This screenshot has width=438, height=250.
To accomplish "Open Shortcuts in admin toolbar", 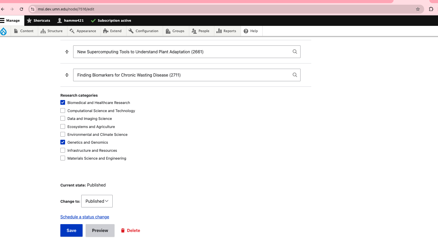I will [39, 20].
